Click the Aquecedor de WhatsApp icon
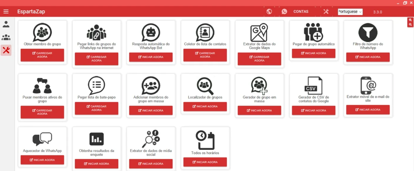The height and width of the screenshot is (171, 414). 42,139
